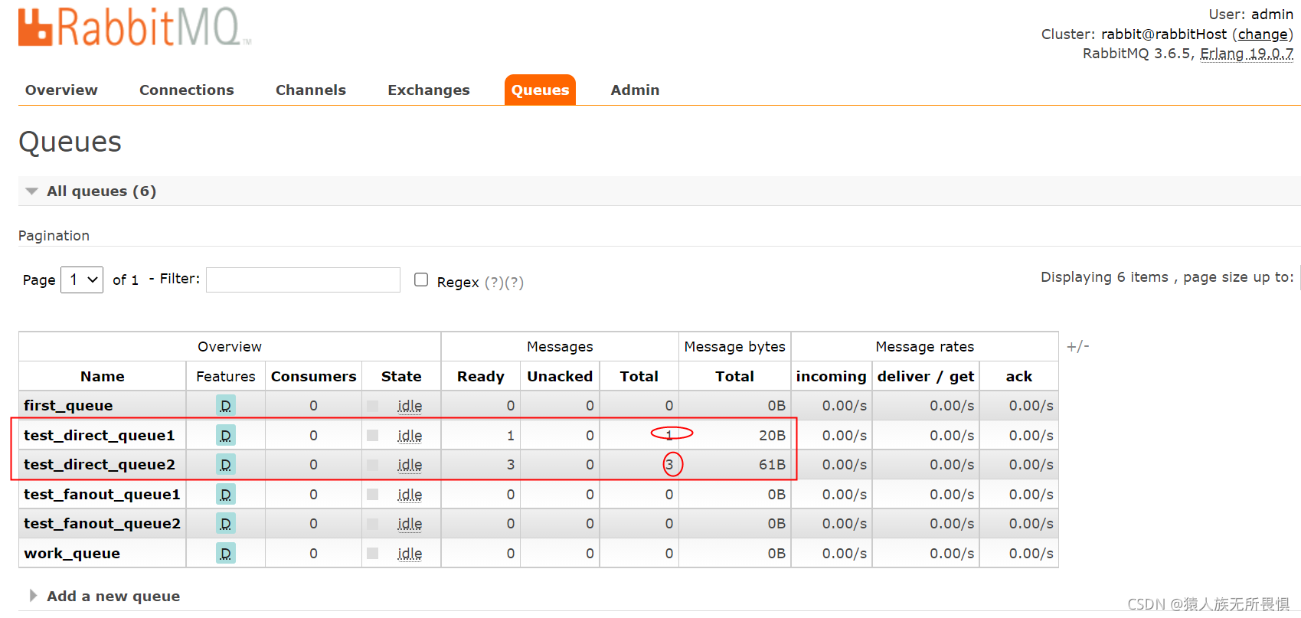Sort by the State column header

click(x=401, y=376)
